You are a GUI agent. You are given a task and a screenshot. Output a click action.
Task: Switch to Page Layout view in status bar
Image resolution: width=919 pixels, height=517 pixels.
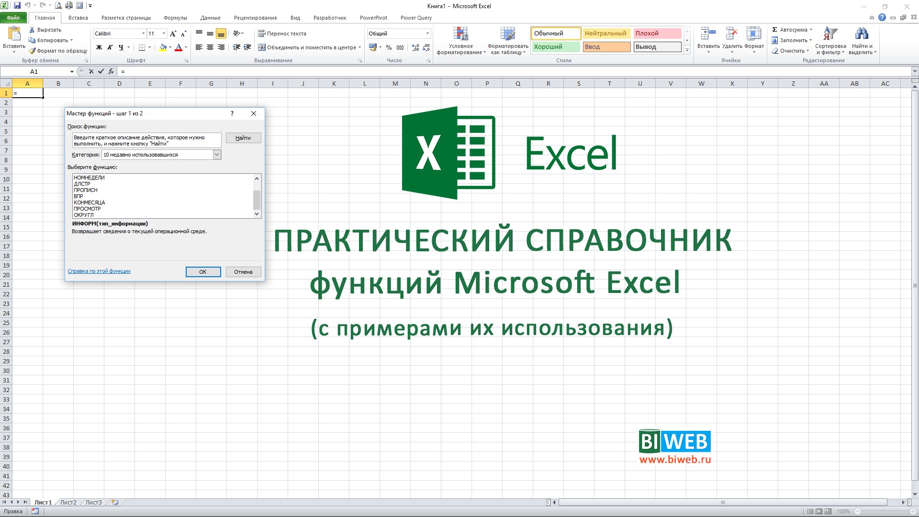pyautogui.click(x=819, y=511)
